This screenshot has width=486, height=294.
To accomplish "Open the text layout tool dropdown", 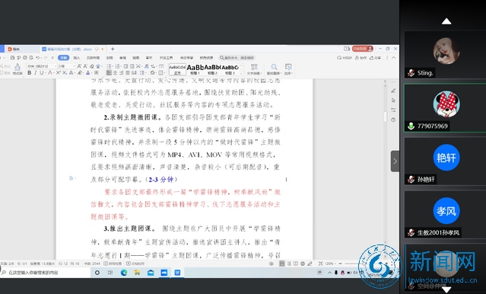I will 255,69.
